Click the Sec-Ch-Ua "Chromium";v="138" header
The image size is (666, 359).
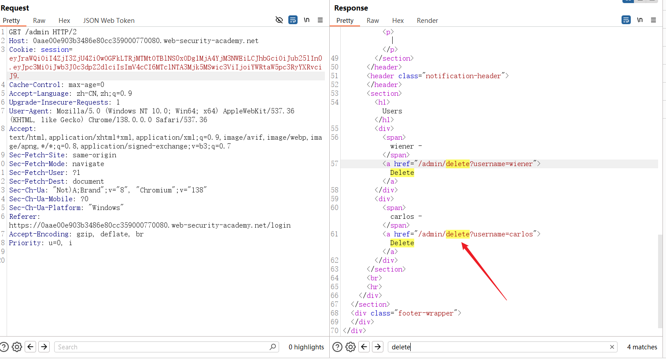(x=108, y=190)
